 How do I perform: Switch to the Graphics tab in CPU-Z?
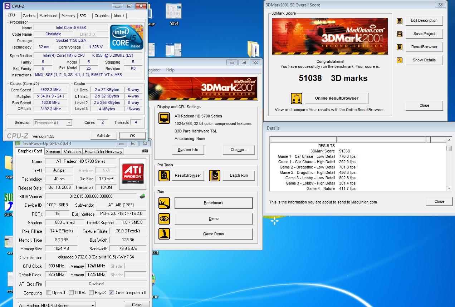click(x=102, y=16)
